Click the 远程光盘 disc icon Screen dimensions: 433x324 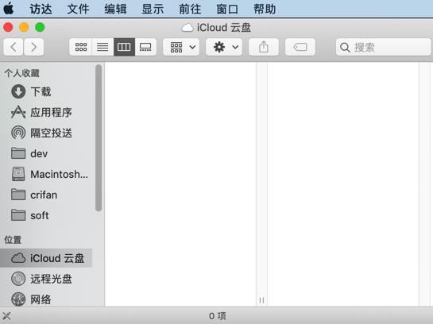(x=18, y=279)
